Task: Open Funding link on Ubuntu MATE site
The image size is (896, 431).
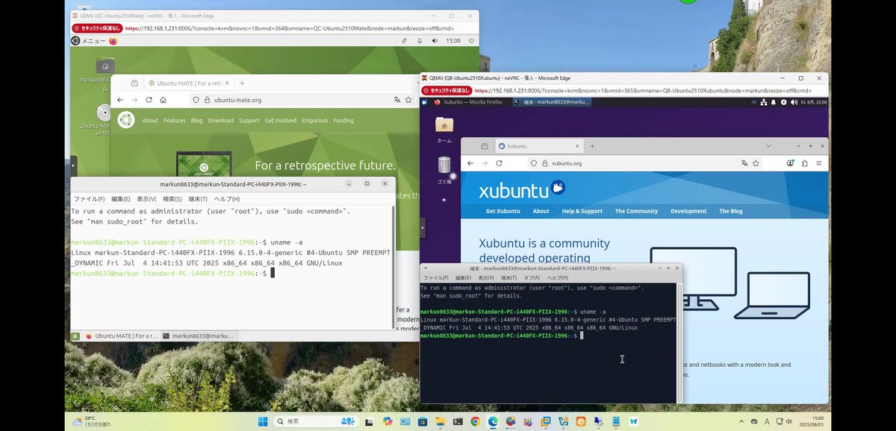Action: (x=343, y=120)
